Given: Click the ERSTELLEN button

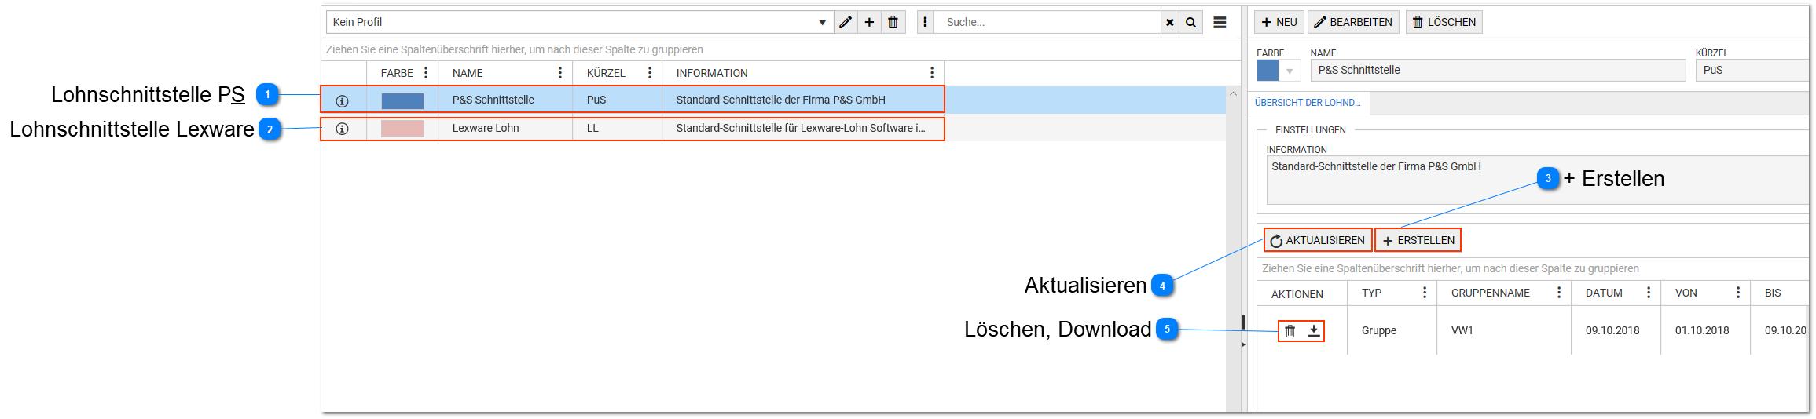Looking at the screenshot, I should [x=1418, y=240].
